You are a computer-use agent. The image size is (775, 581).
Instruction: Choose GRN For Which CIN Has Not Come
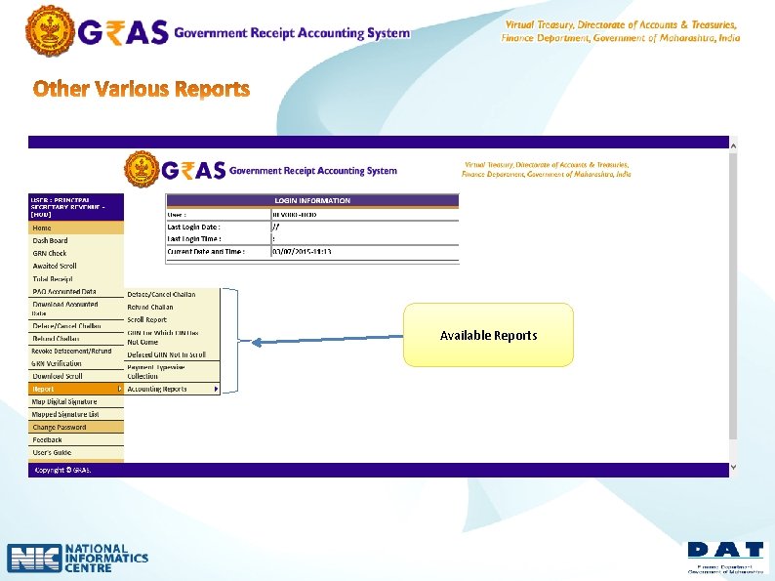pos(172,337)
